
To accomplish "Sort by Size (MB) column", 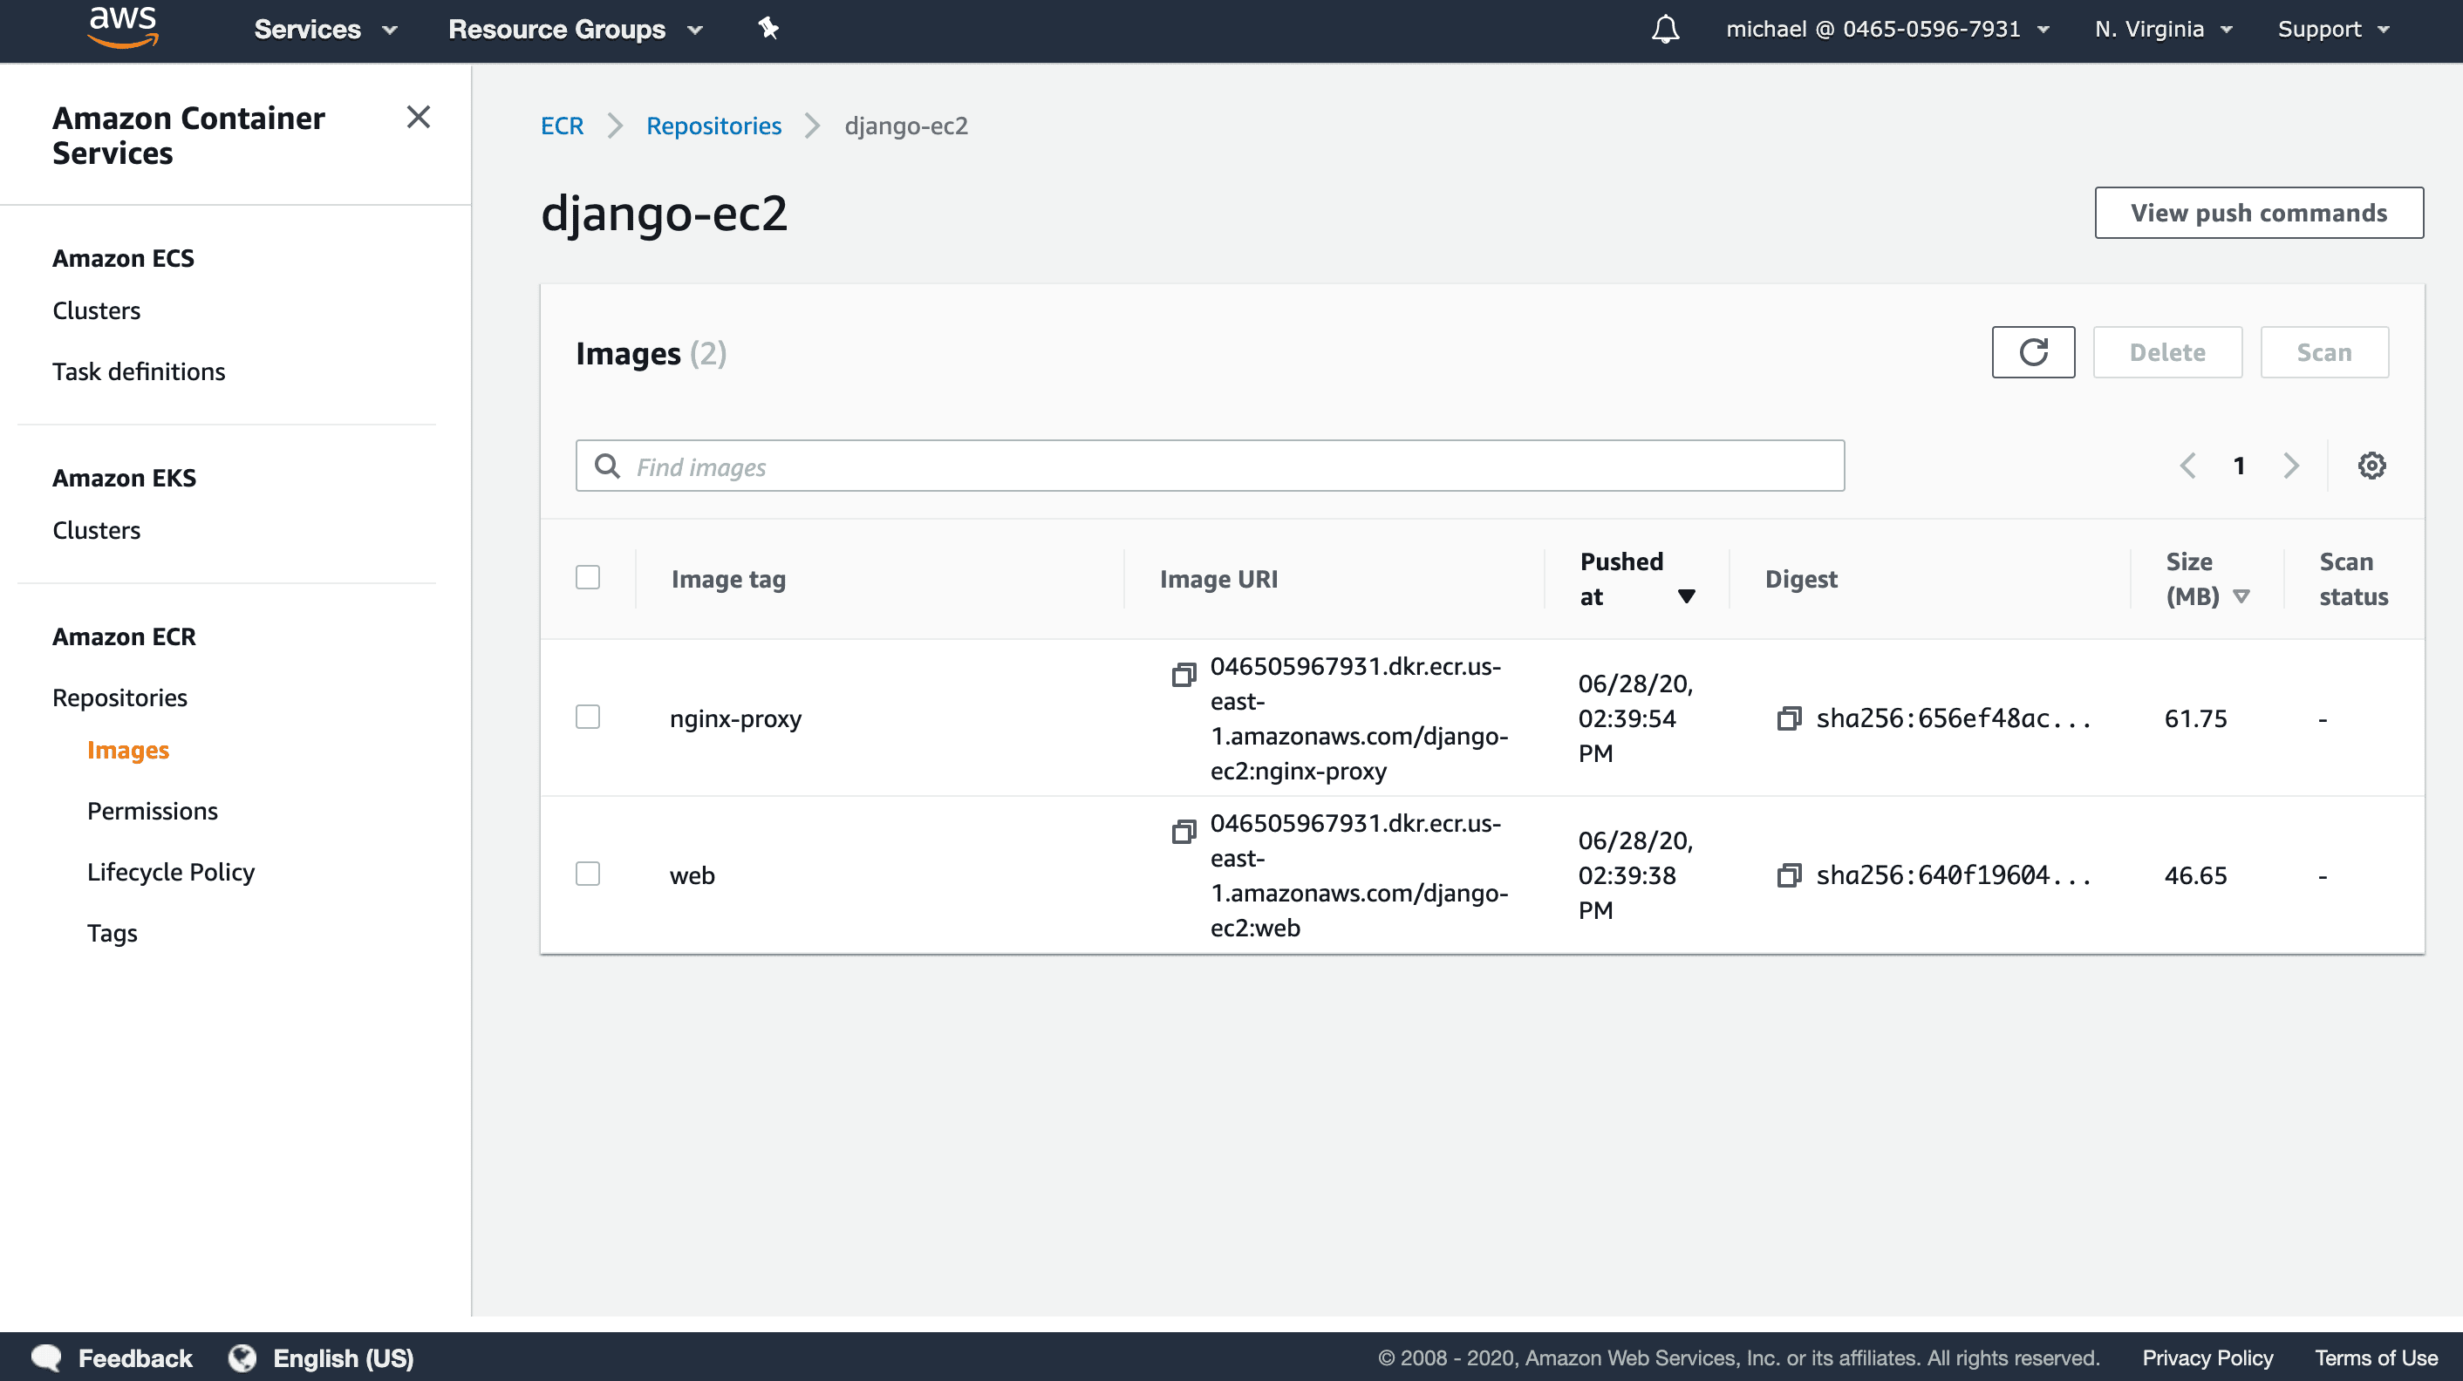I will 2207,579.
